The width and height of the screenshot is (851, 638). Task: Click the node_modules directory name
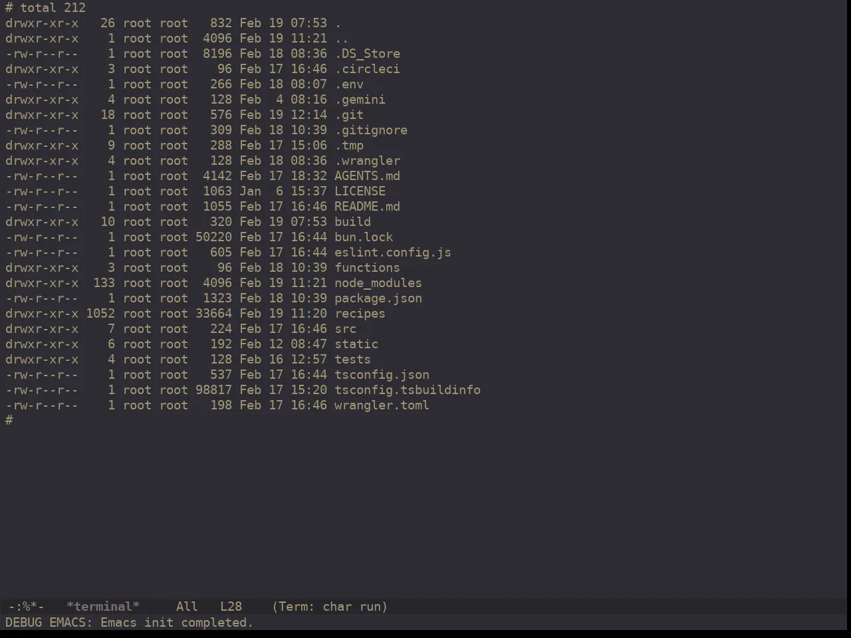(x=378, y=283)
